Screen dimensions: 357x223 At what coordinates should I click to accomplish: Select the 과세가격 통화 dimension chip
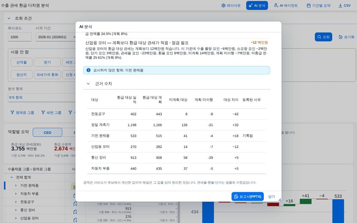pos(47,74)
